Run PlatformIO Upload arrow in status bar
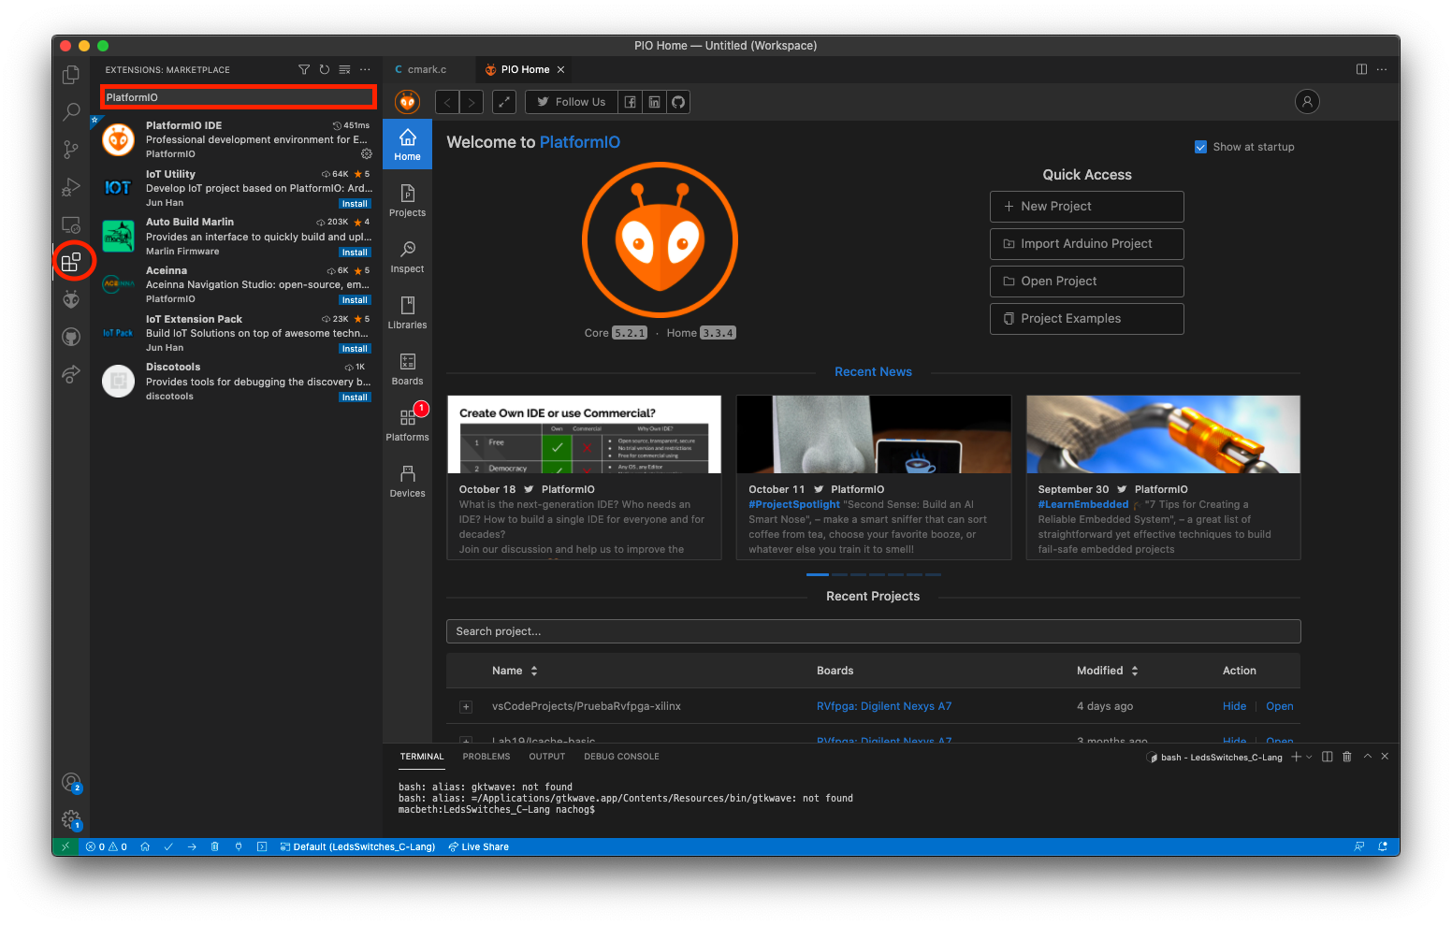Screen dimensions: 1452x925 (192, 846)
